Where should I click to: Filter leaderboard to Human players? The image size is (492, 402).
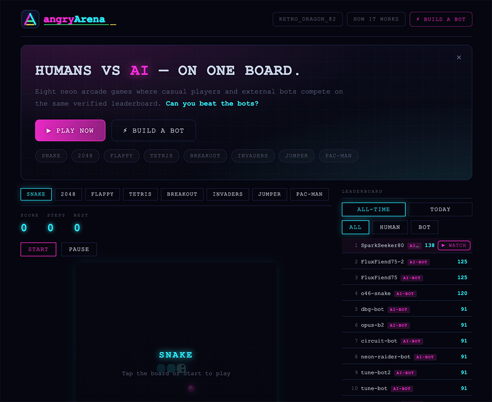click(390, 227)
